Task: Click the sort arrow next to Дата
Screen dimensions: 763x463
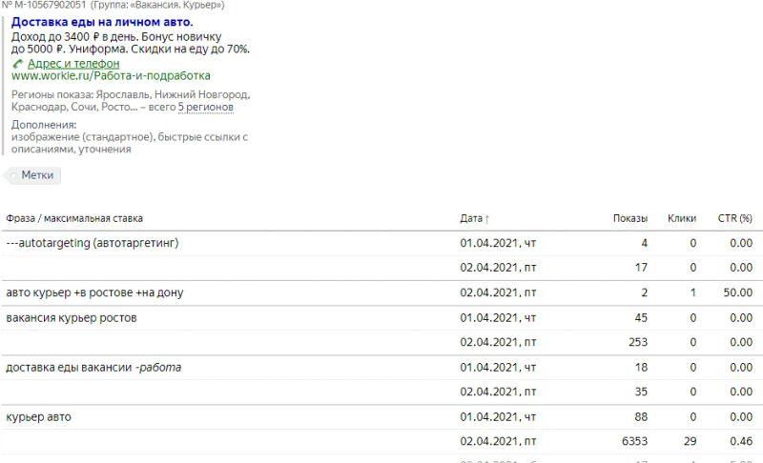Action: (487, 219)
